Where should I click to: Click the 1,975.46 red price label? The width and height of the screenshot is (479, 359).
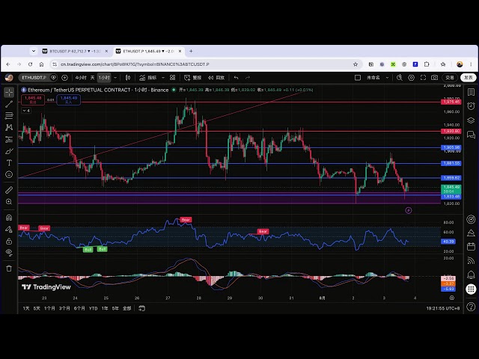click(451, 102)
